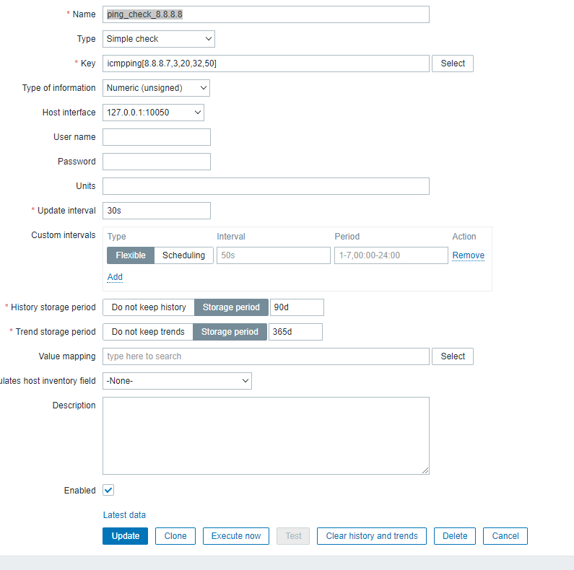Screen dimensions: 574x570
Task: Expand the host inventory field dropdown
Action: [x=177, y=381]
